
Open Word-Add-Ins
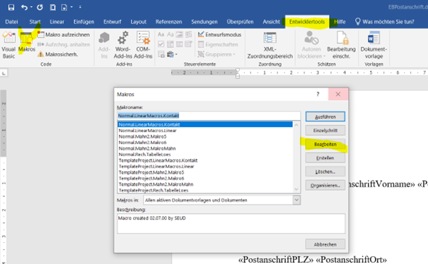coord(123,45)
